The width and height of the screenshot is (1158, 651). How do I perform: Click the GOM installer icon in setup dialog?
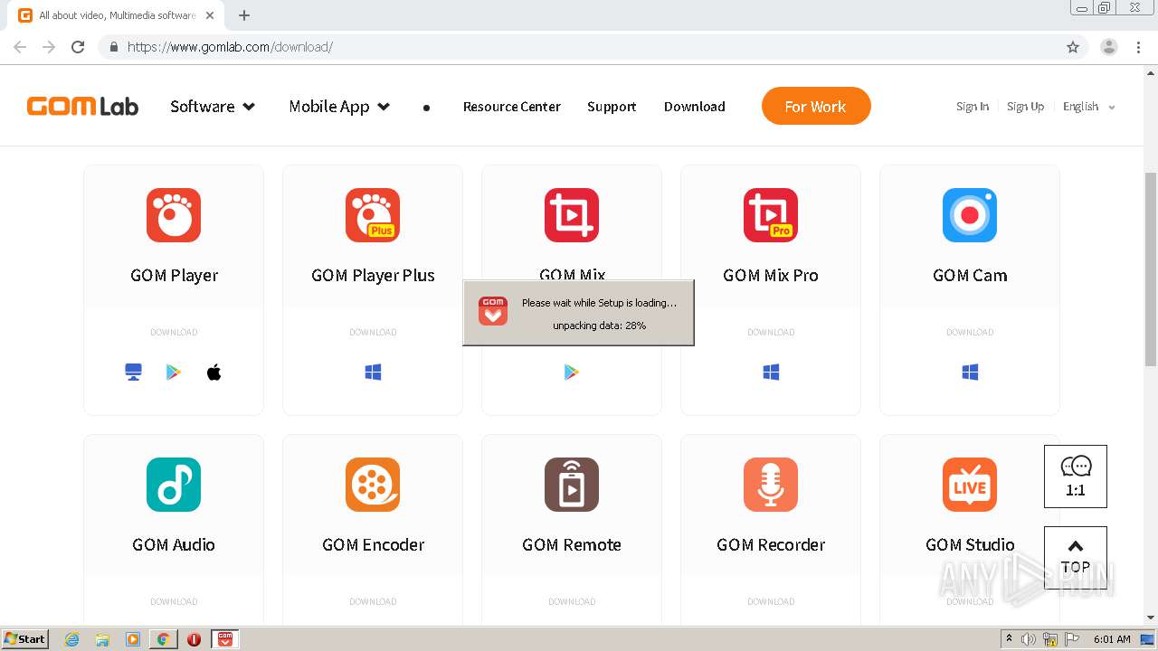[x=493, y=310]
